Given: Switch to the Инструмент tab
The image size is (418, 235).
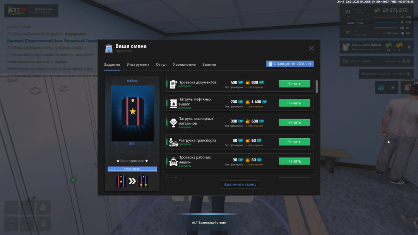Looking at the screenshot, I should click(138, 65).
